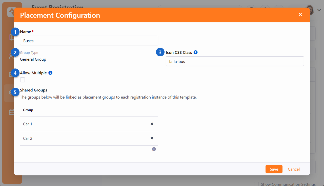Screen dimensions: 324x186
Task: Toggle Show Communication Settings checkbox
Action: (256, 184)
